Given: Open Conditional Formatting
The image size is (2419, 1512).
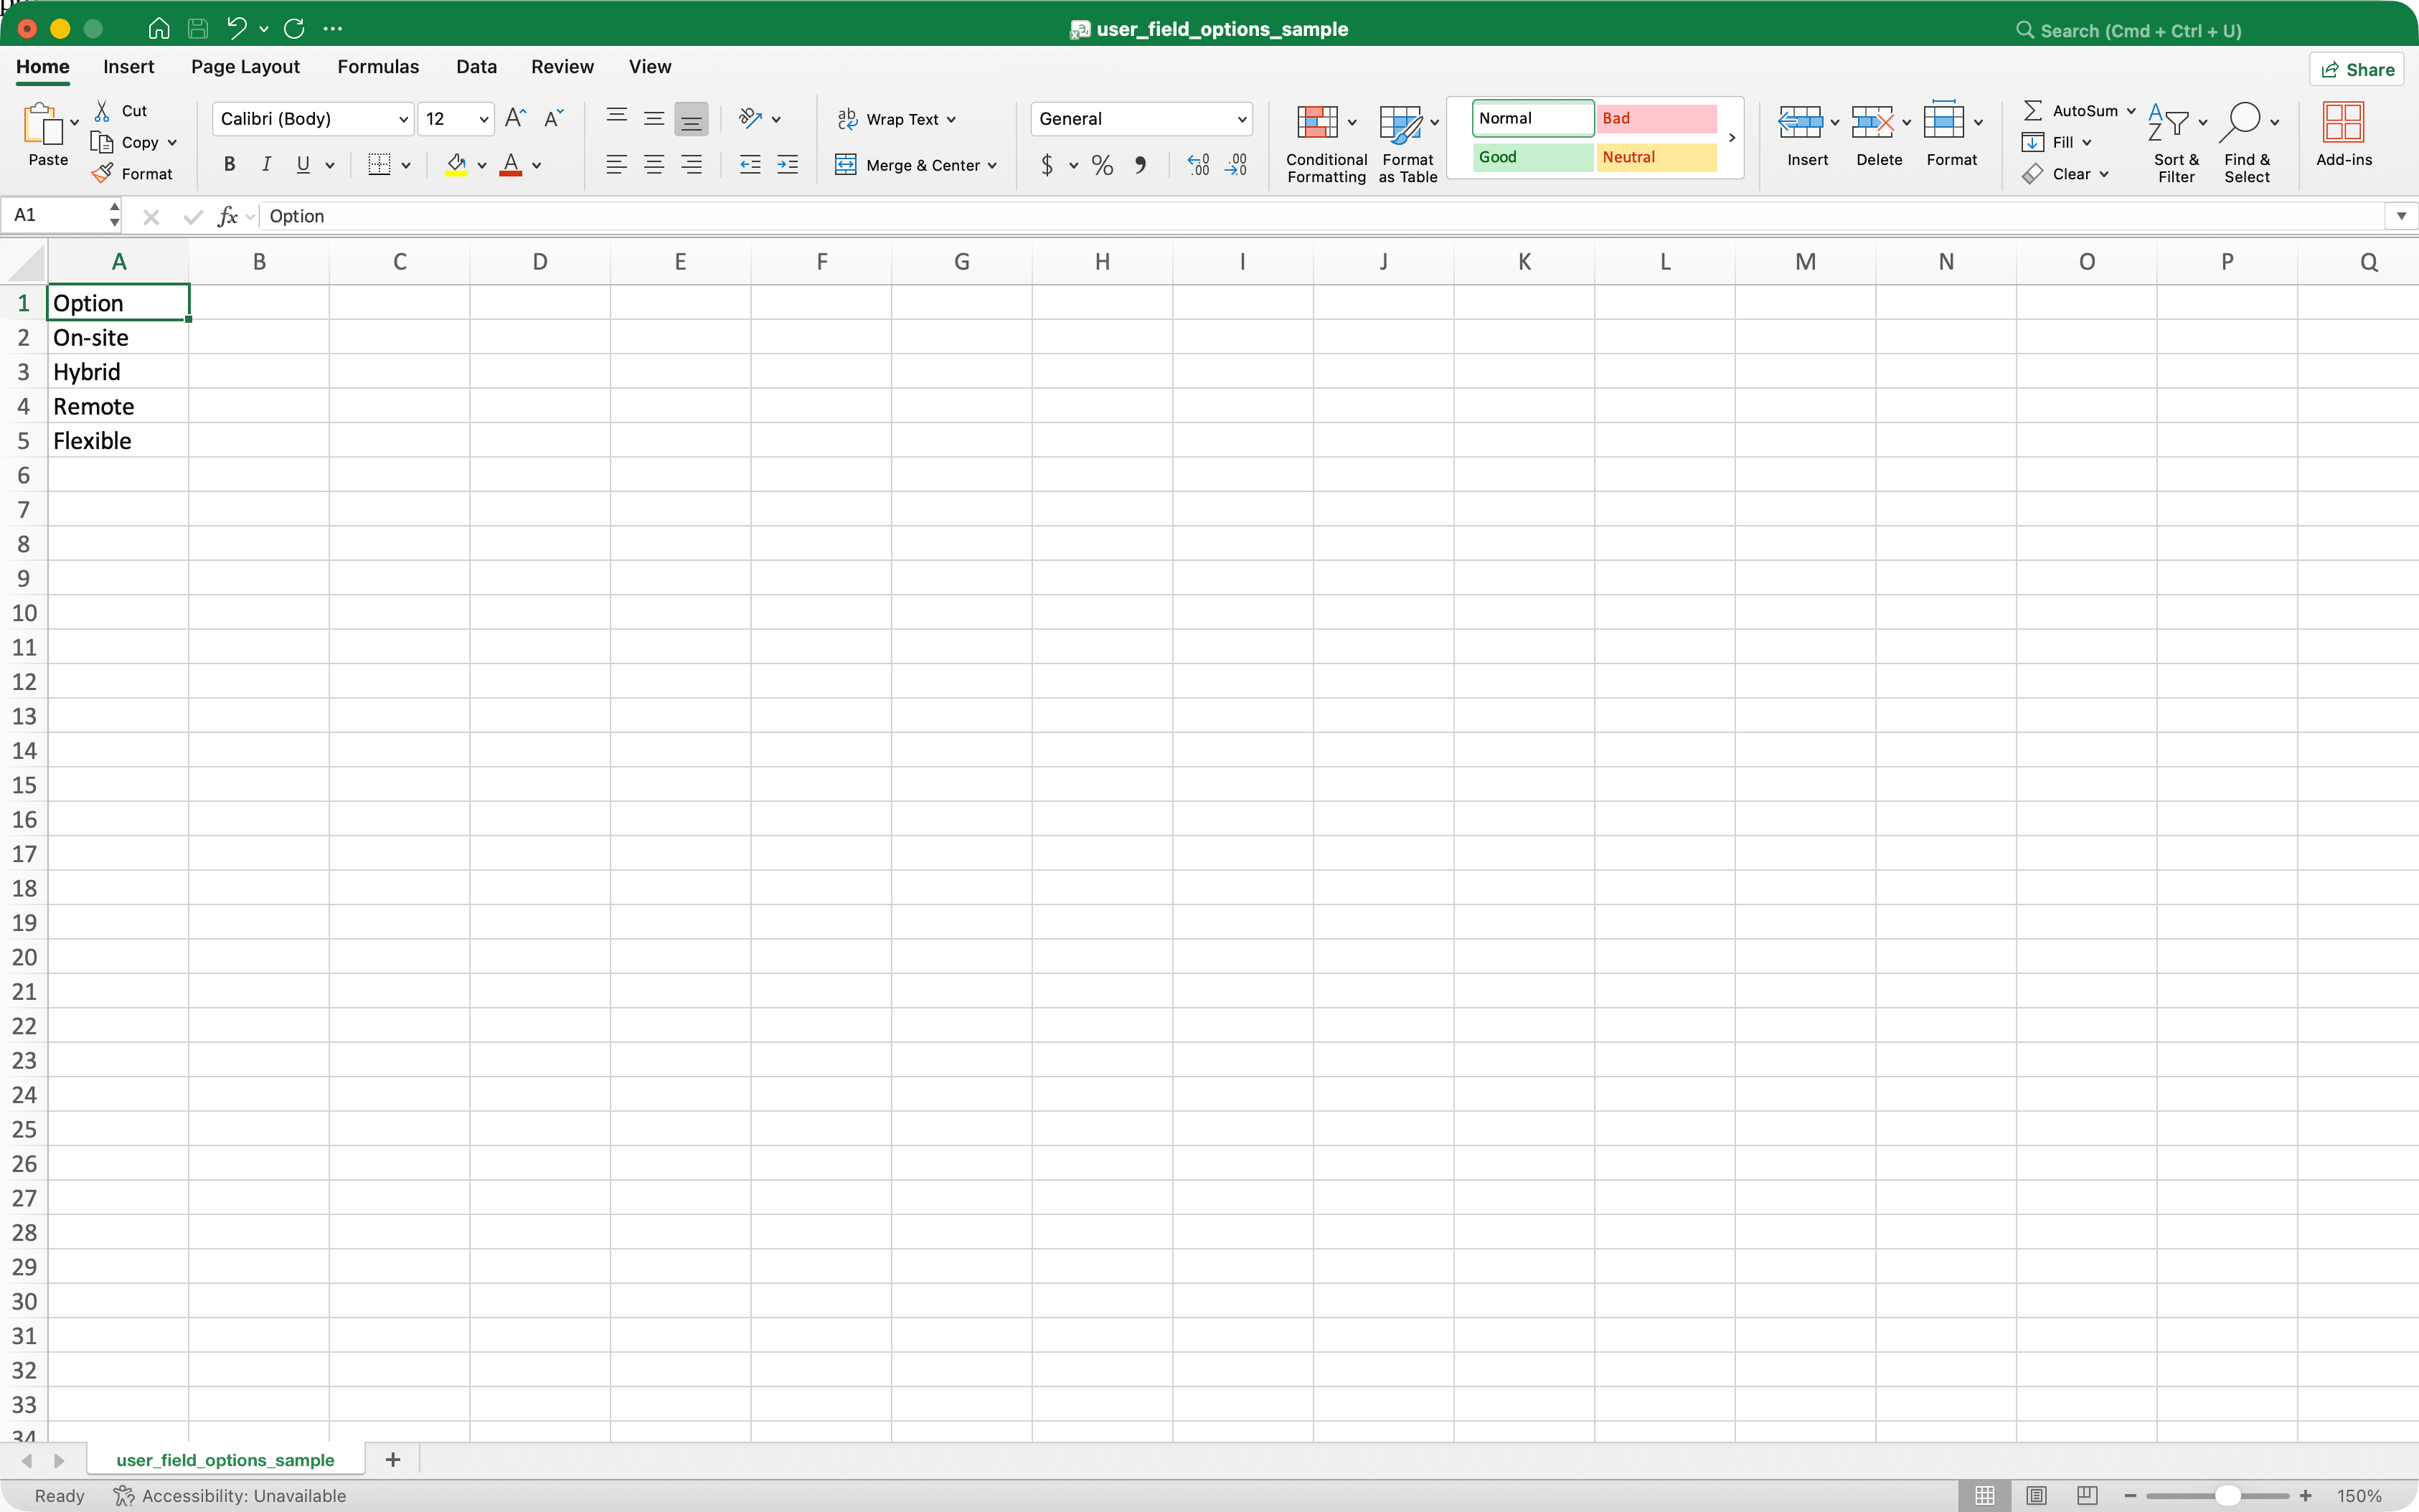Looking at the screenshot, I should (1325, 140).
